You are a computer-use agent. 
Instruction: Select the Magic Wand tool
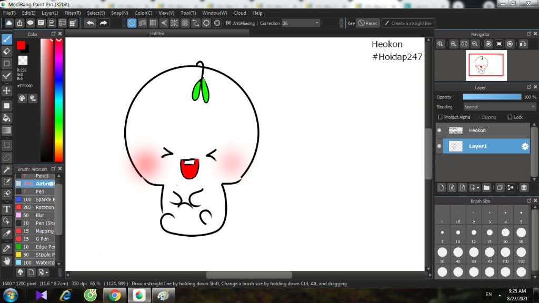6,170
